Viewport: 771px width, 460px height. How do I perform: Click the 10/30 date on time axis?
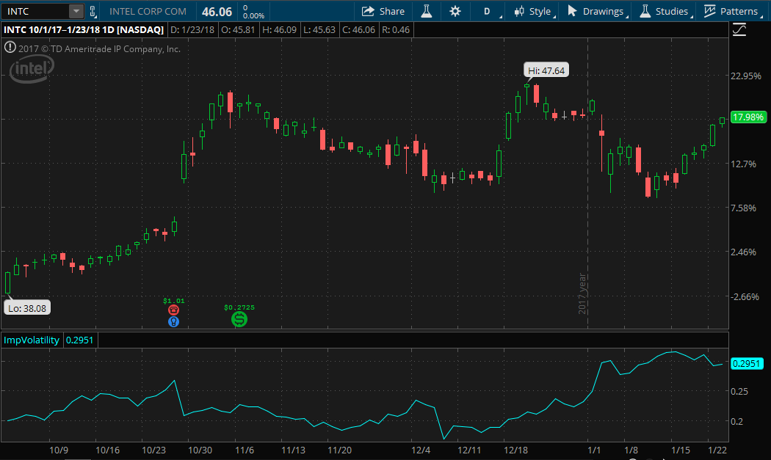tap(200, 450)
